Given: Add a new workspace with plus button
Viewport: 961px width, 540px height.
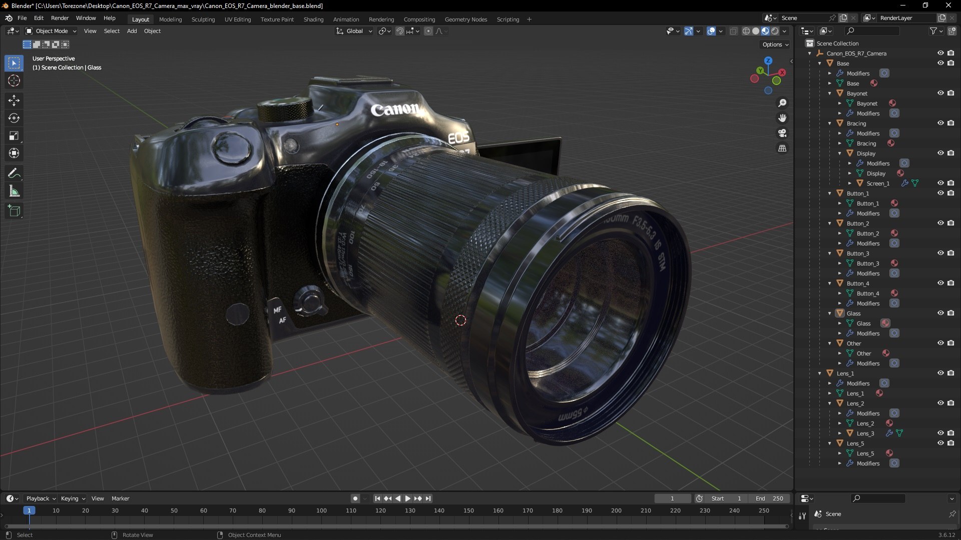Looking at the screenshot, I should click(x=529, y=19).
